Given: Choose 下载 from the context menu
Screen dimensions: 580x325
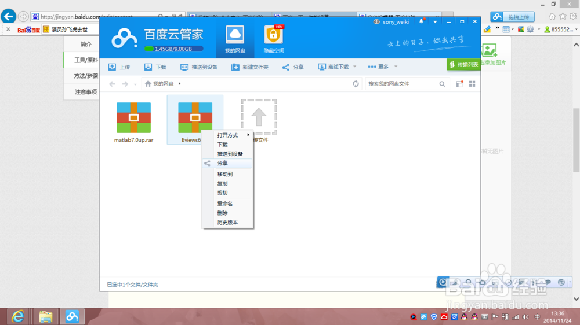Looking at the screenshot, I should 227,145.
